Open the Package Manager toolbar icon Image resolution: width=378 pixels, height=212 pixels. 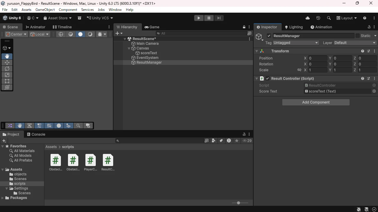pos(80,18)
